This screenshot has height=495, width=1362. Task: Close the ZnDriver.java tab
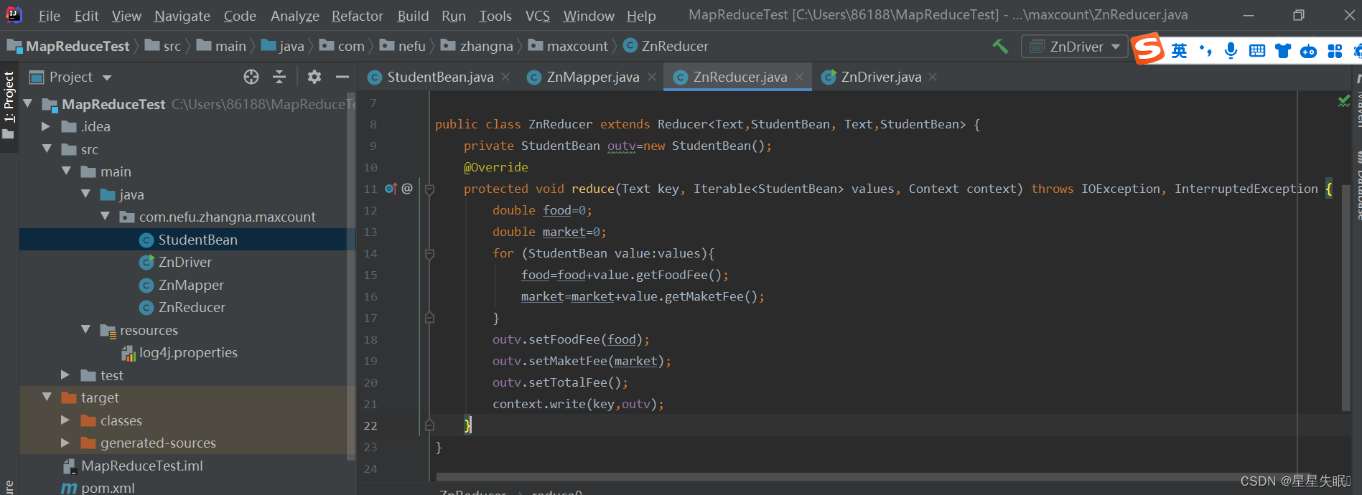(x=932, y=77)
